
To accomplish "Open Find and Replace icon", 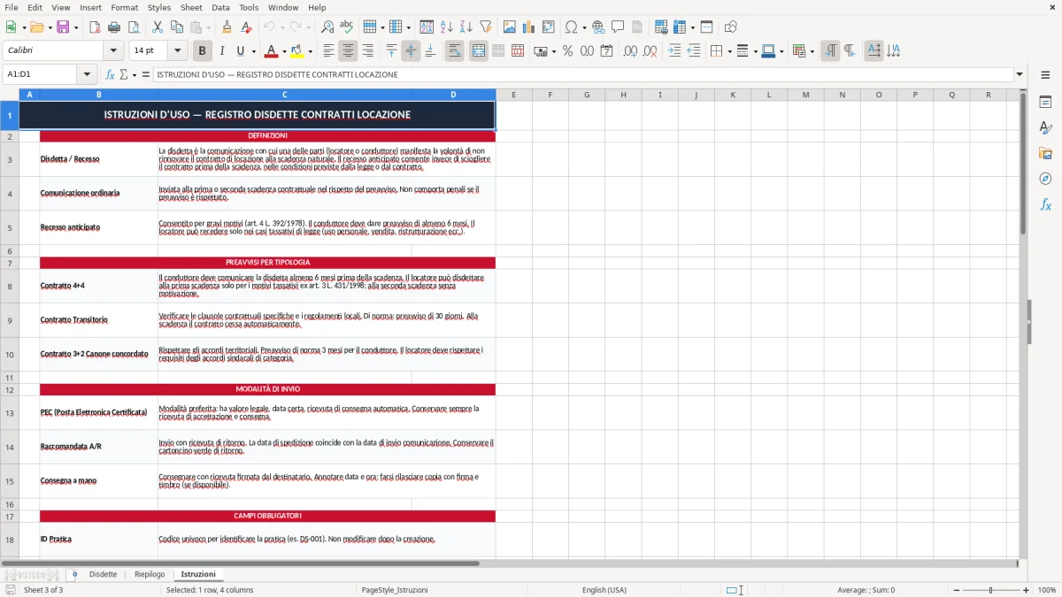I will (x=327, y=27).
